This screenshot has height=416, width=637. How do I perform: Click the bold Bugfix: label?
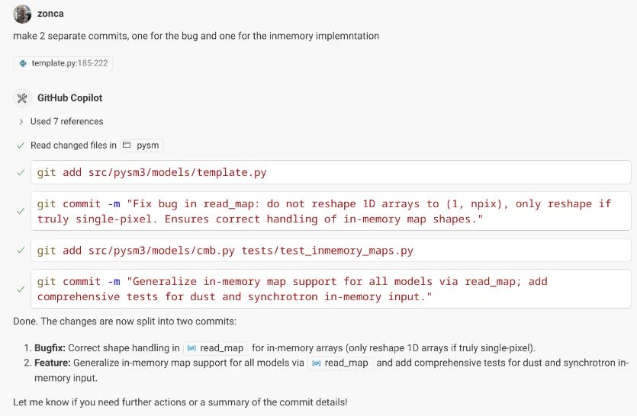click(x=50, y=348)
